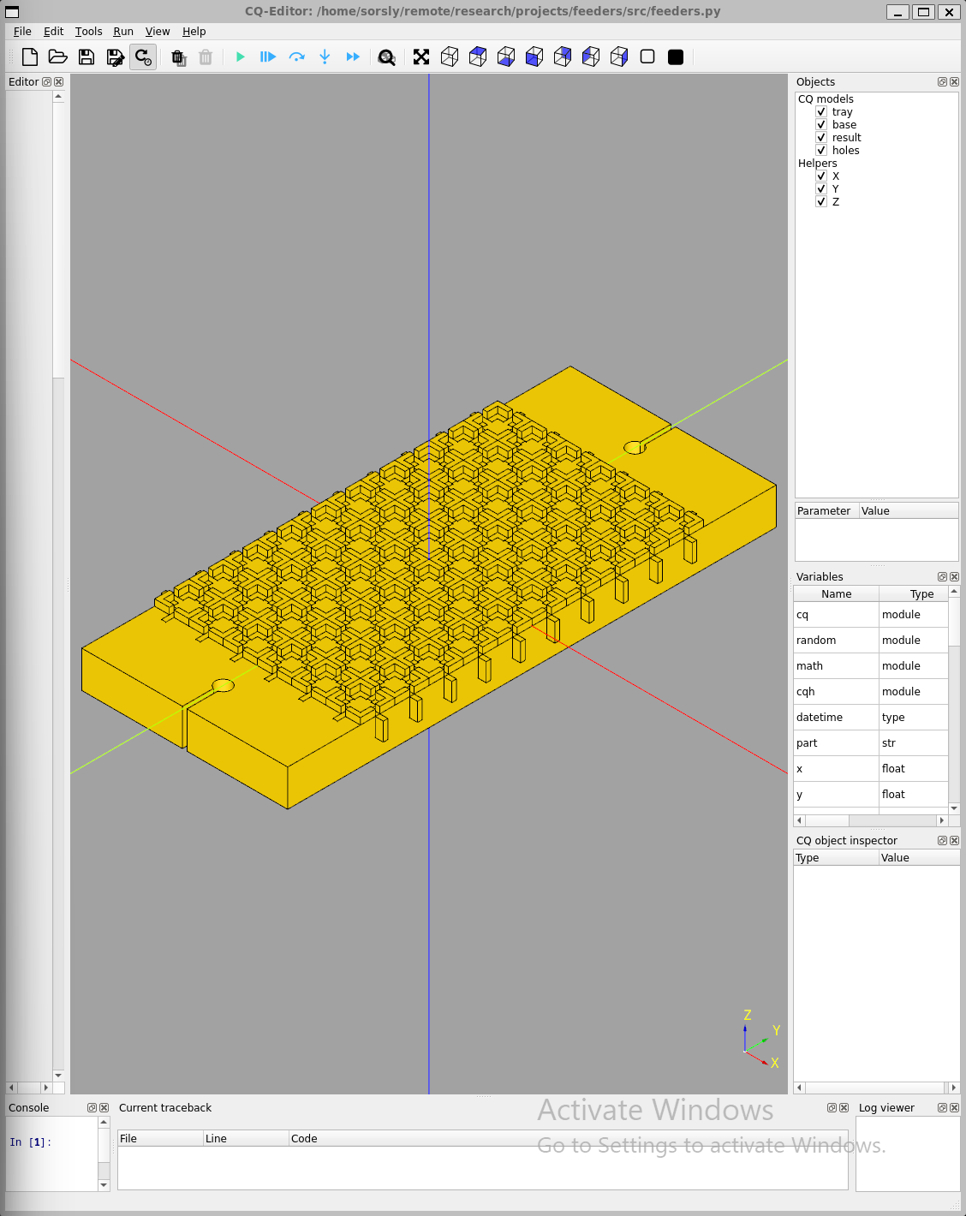Float the Objects panel
966x1216 pixels.
(x=942, y=82)
